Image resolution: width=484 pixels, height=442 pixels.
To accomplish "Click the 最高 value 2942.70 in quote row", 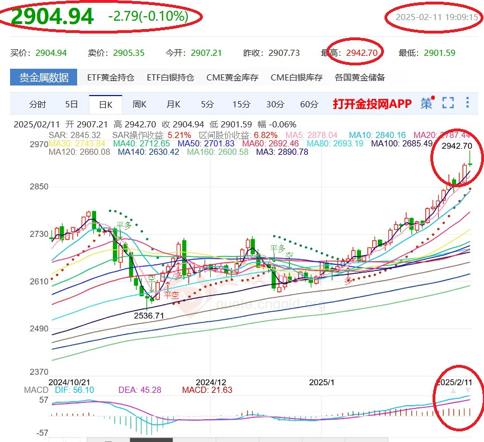I will click(x=362, y=53).
